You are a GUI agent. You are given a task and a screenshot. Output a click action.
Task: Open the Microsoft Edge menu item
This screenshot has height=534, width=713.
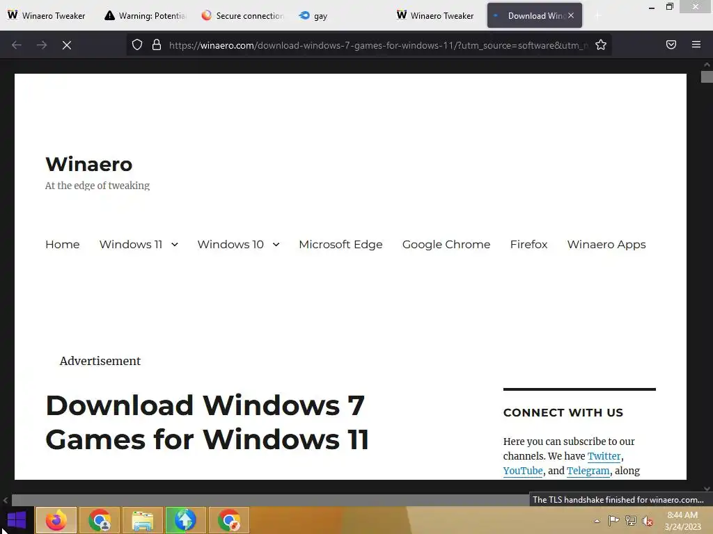tap(340, 244)
